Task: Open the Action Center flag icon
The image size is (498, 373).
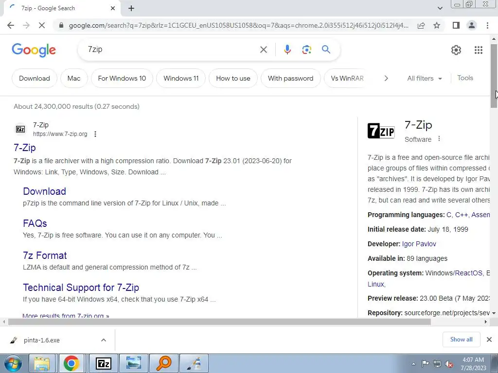Action: (425, 364)
